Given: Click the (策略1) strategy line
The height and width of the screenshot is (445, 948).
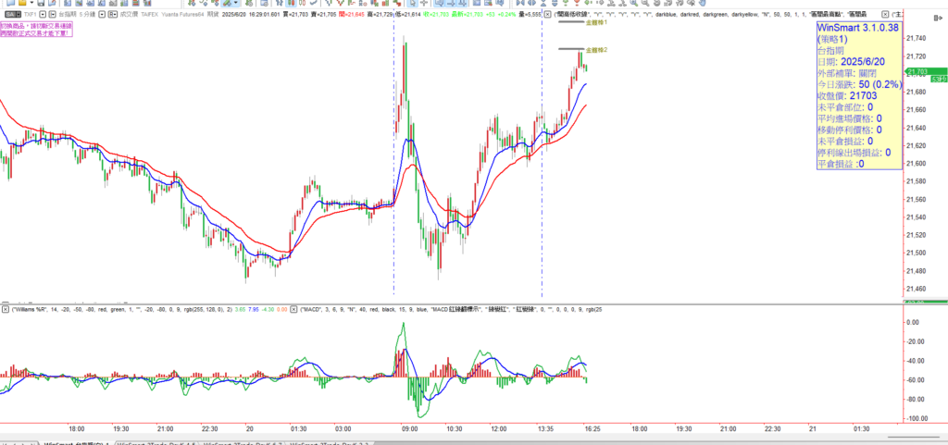Looking at the screenshot, I should (x=833, y=39).
